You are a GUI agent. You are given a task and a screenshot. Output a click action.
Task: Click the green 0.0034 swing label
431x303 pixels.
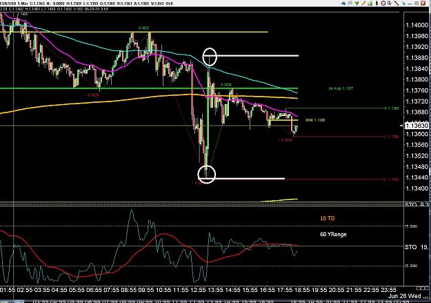pyautogui.click(x=225, y=85)
